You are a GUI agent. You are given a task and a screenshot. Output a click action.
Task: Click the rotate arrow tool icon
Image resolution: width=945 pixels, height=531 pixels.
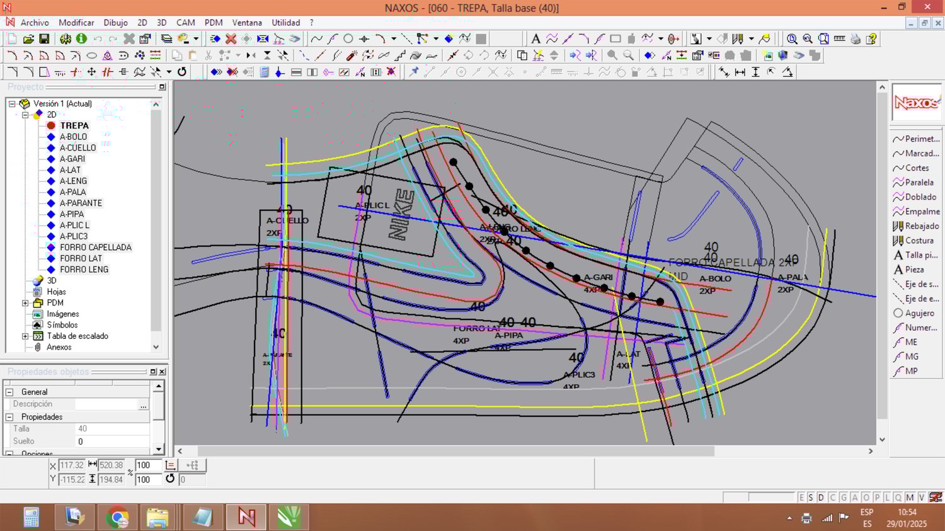pyautogui.click(x=182, y=72)
